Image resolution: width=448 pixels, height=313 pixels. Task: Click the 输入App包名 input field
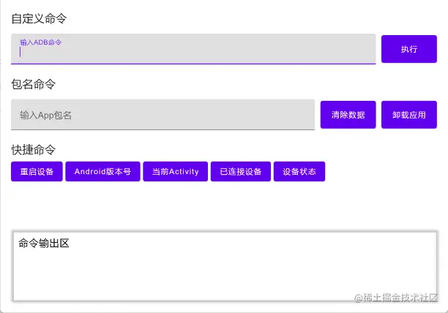pyautogui.click(x=163, y=115)
